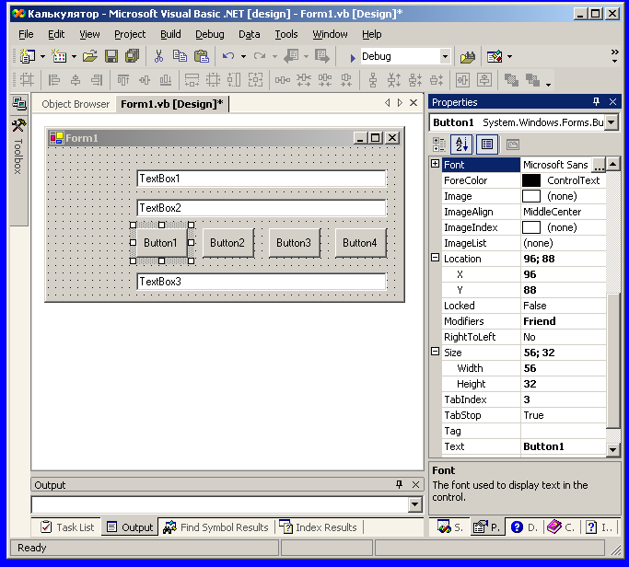Click the Image property preview swatch

tap(531, 196)
